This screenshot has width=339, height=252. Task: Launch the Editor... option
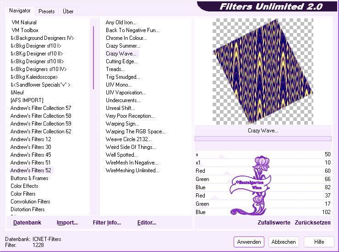[x=147, y=223]
